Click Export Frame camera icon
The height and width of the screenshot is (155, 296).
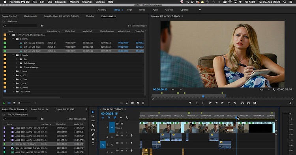click(255, 103)
